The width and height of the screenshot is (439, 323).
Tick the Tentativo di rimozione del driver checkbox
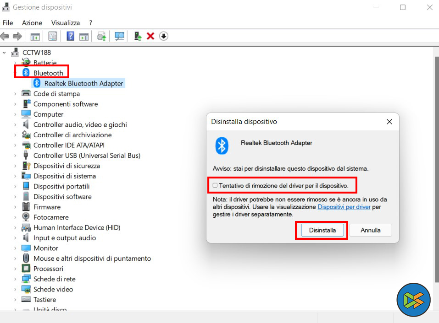point(215,185)
